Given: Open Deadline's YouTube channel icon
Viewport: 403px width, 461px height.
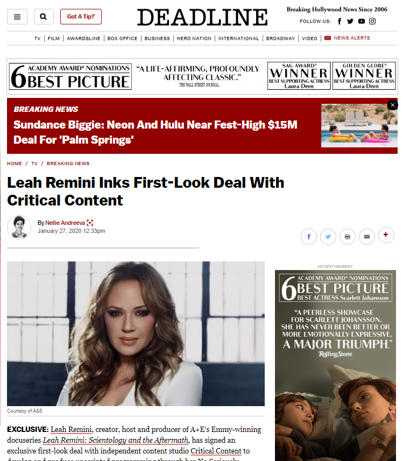Looking at the screenshot, I should 361,21.
